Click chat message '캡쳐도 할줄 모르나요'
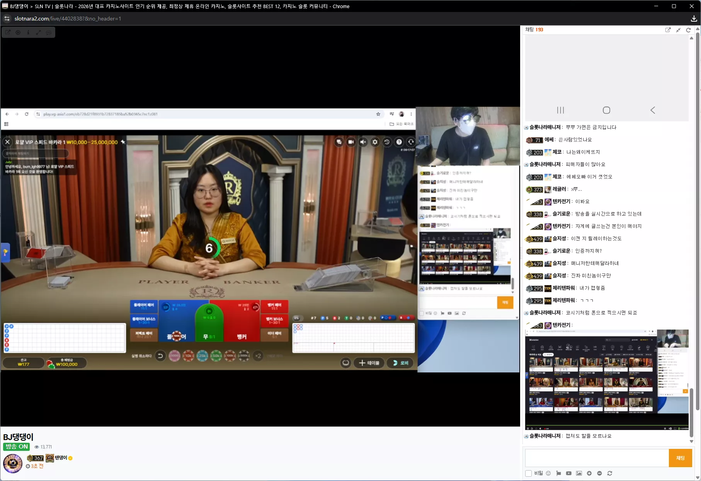Screen dimensions: 701x481 (x=589, y=436)
